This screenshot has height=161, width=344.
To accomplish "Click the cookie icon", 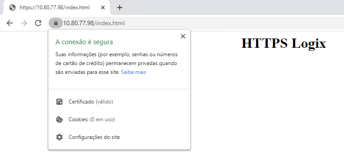I will [59, 119].
